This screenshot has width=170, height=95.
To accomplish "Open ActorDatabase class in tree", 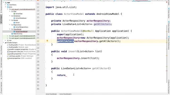I will pos(21,18).
